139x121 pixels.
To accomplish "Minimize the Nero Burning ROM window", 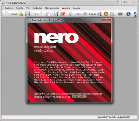I will coord(120,2).
